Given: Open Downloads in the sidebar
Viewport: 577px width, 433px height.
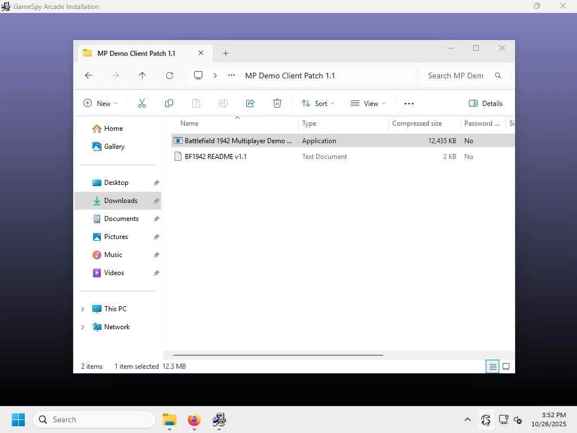Looking at the screenshot, I should [118, 201].
